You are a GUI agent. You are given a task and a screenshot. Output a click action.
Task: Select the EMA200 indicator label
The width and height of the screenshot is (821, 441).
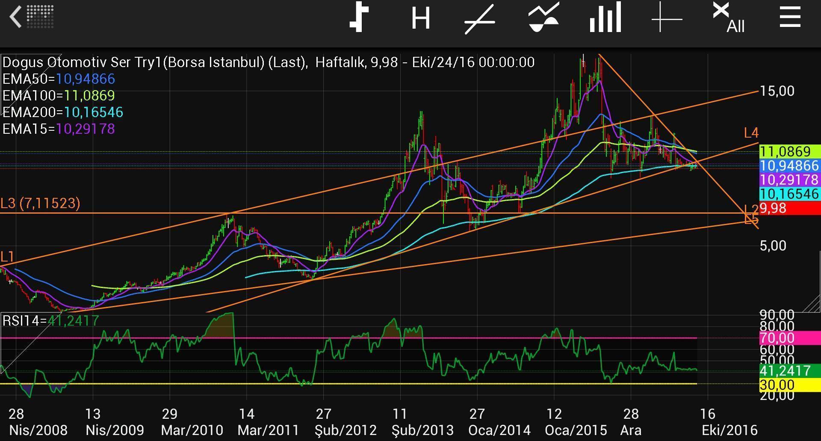click(x=62, y=112)
